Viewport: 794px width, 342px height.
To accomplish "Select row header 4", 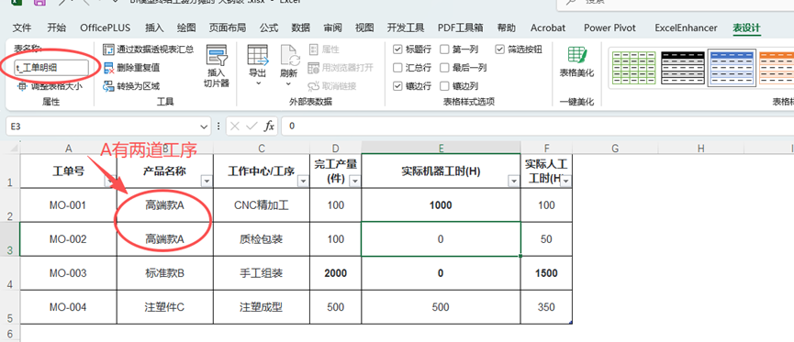I will coord(9,272).
